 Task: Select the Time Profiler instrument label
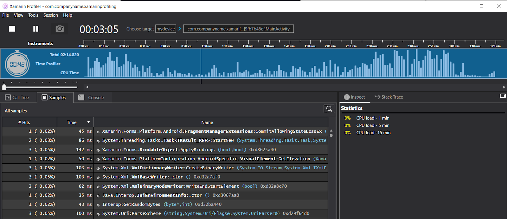48,64
